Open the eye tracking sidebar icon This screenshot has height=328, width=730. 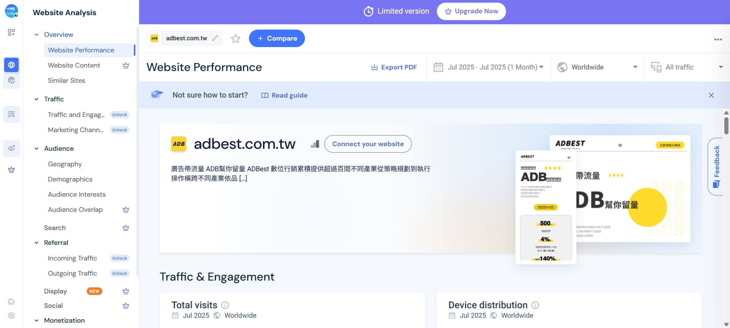tap(11, 148)
